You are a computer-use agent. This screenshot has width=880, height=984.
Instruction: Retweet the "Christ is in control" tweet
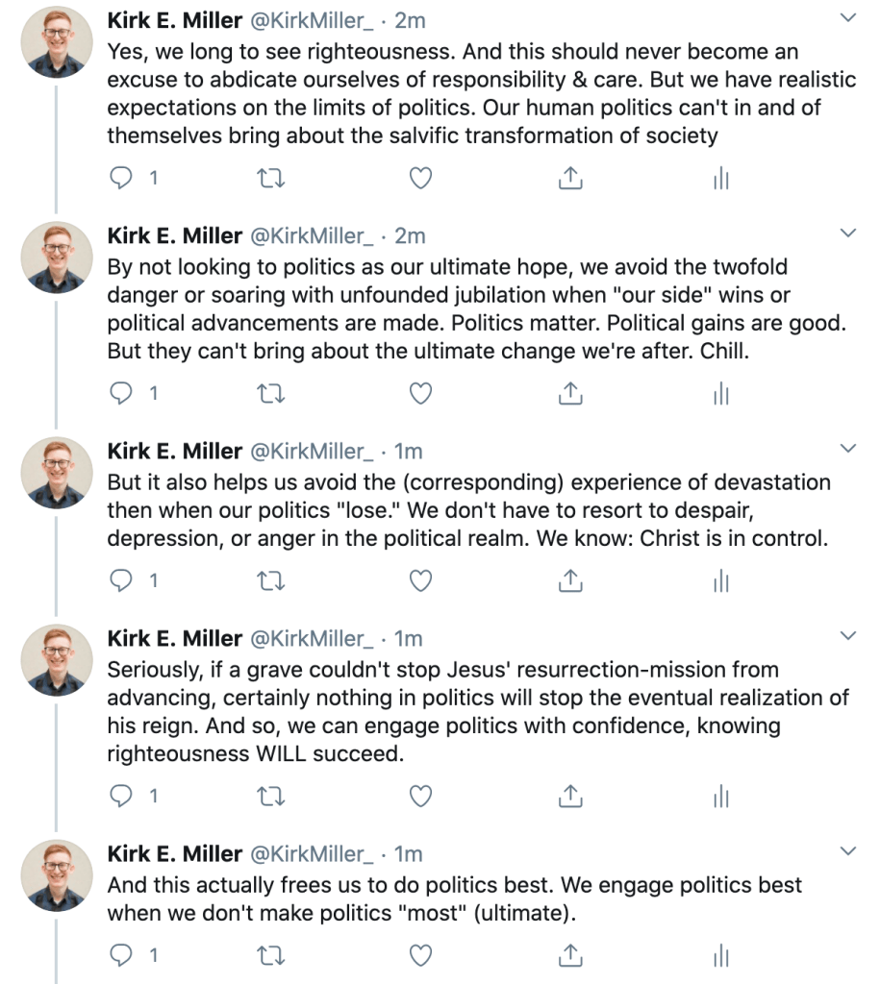(272, 580)
